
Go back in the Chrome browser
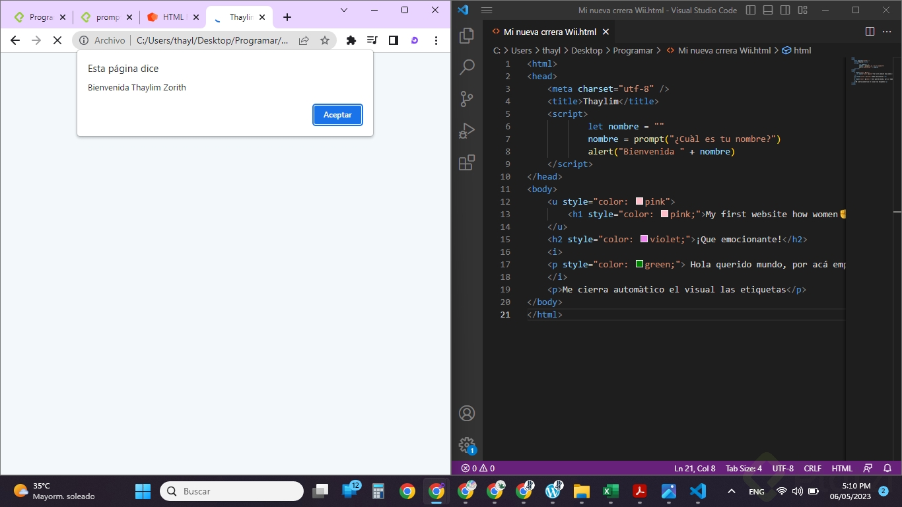coord(15,40)
